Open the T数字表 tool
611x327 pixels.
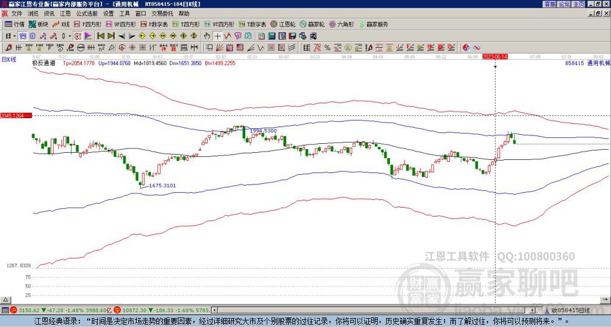(252, 24)
